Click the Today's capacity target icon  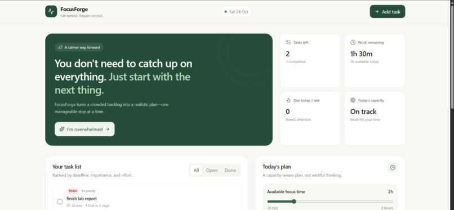353,100
